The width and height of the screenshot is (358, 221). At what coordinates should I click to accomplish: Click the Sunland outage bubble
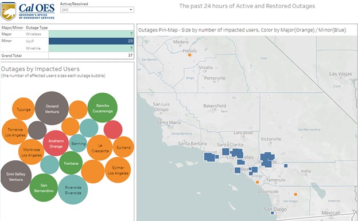[x=123, y=147]
